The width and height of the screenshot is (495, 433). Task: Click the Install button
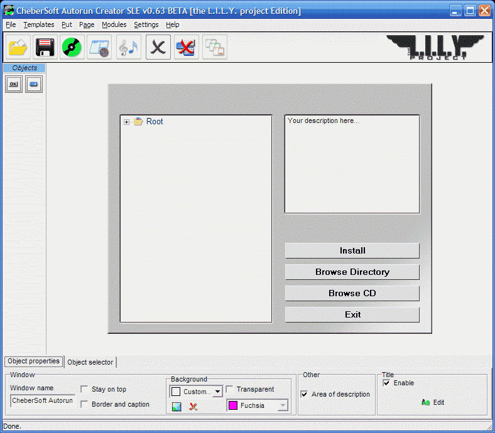pos(352,250)
